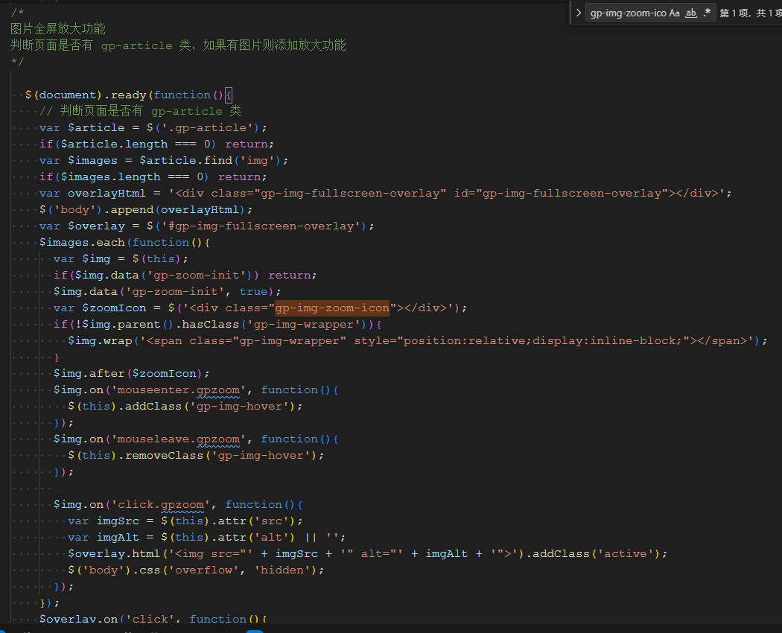The width and height of the screenshot is (782, 633).
Task: Click the var $zoomIcon variable name
Action: click(114, 308)
